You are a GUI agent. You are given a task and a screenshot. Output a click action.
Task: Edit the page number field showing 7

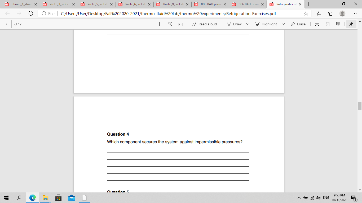(6, 24)
